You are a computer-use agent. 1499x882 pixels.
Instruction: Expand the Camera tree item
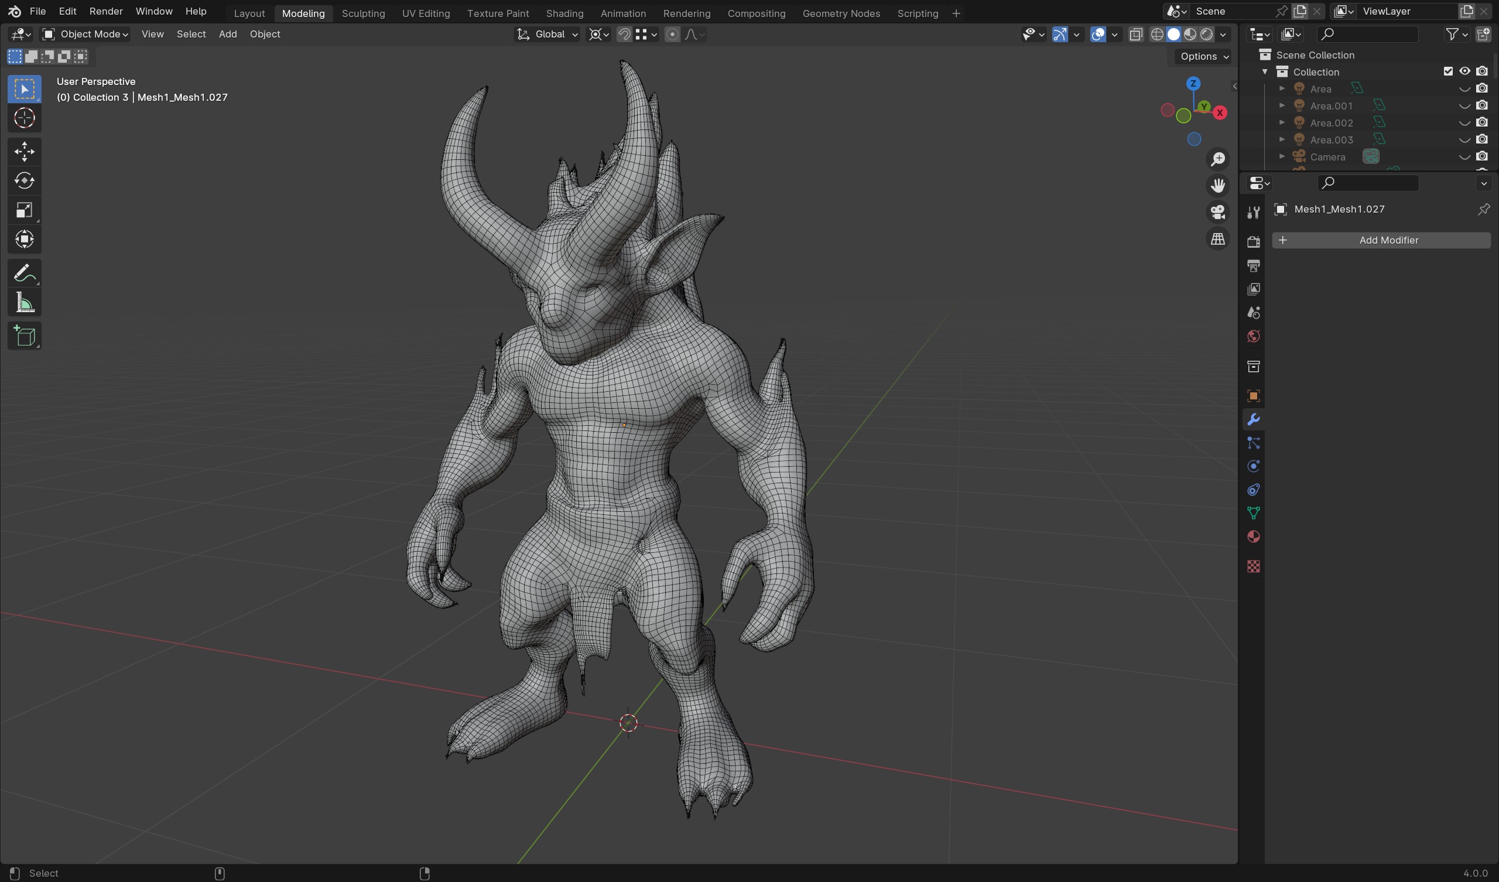pyautogui.click(x=1282, y=156)
